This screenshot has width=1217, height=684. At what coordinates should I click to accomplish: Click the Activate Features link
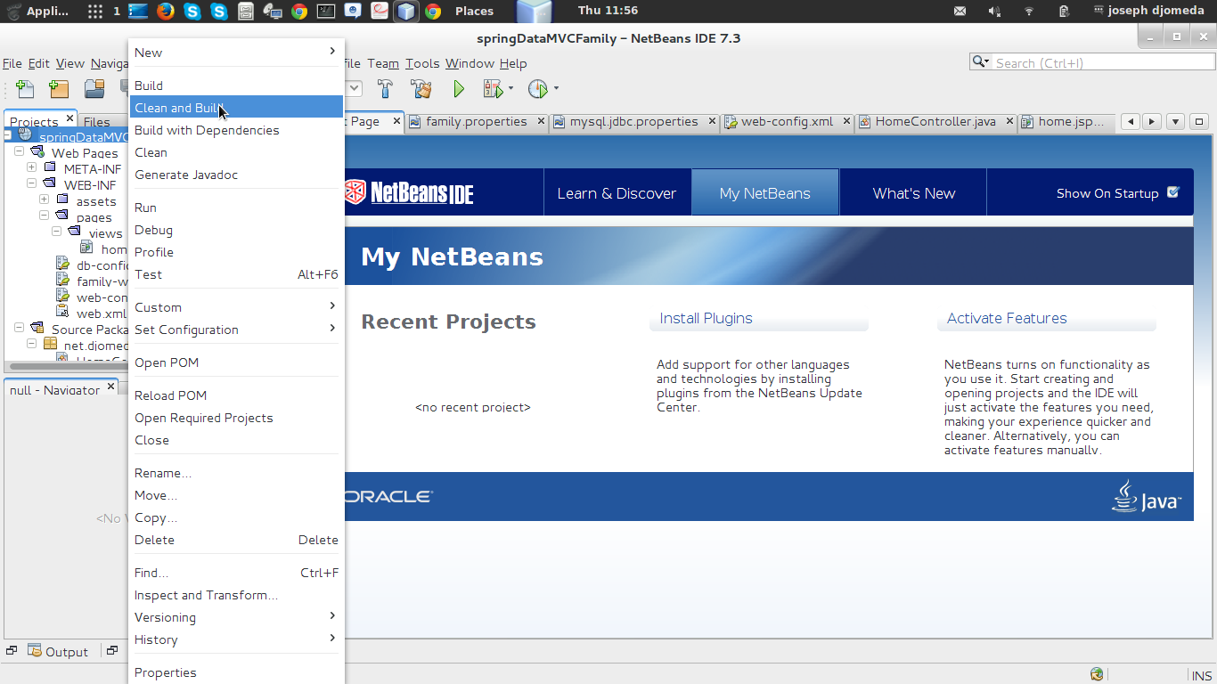click(x=1007, y=318)
